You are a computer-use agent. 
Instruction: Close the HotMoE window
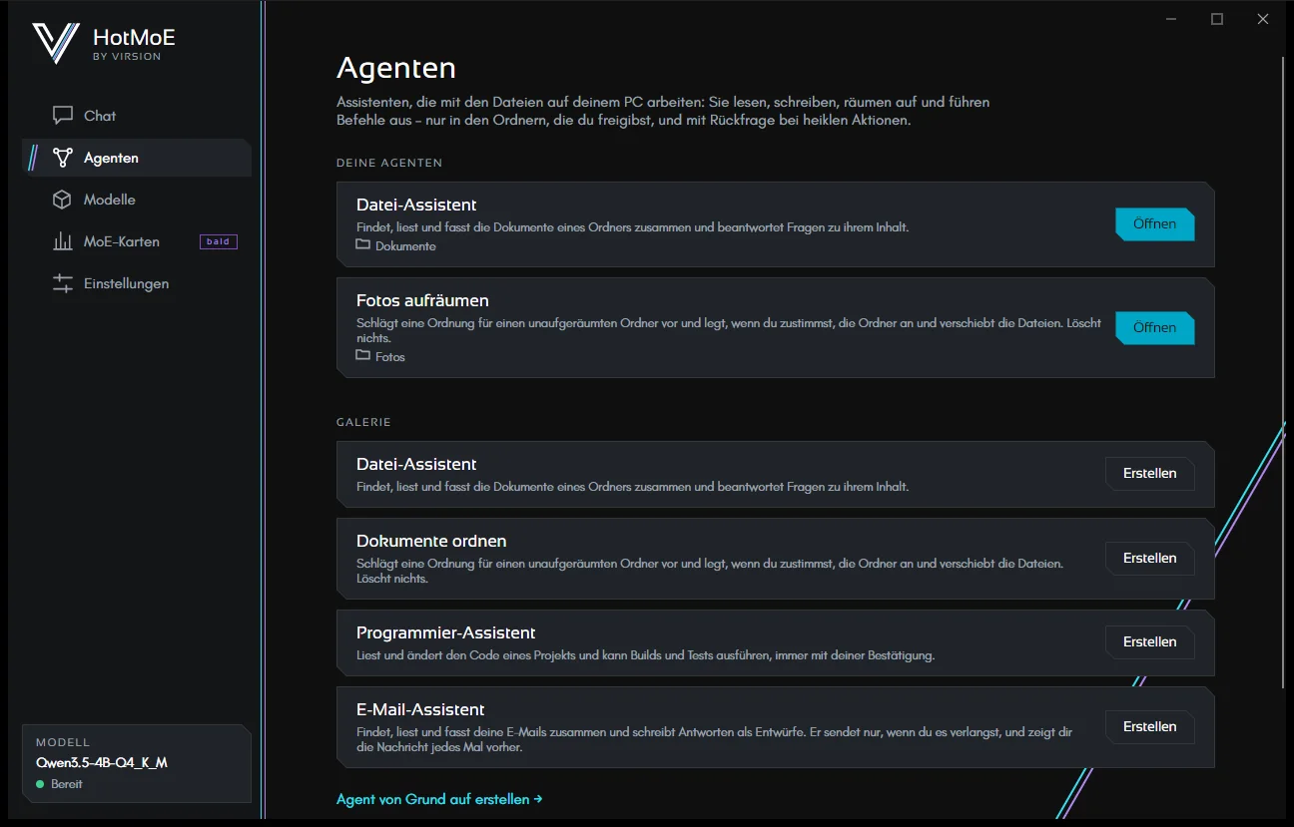click(x=1263, y=19)
